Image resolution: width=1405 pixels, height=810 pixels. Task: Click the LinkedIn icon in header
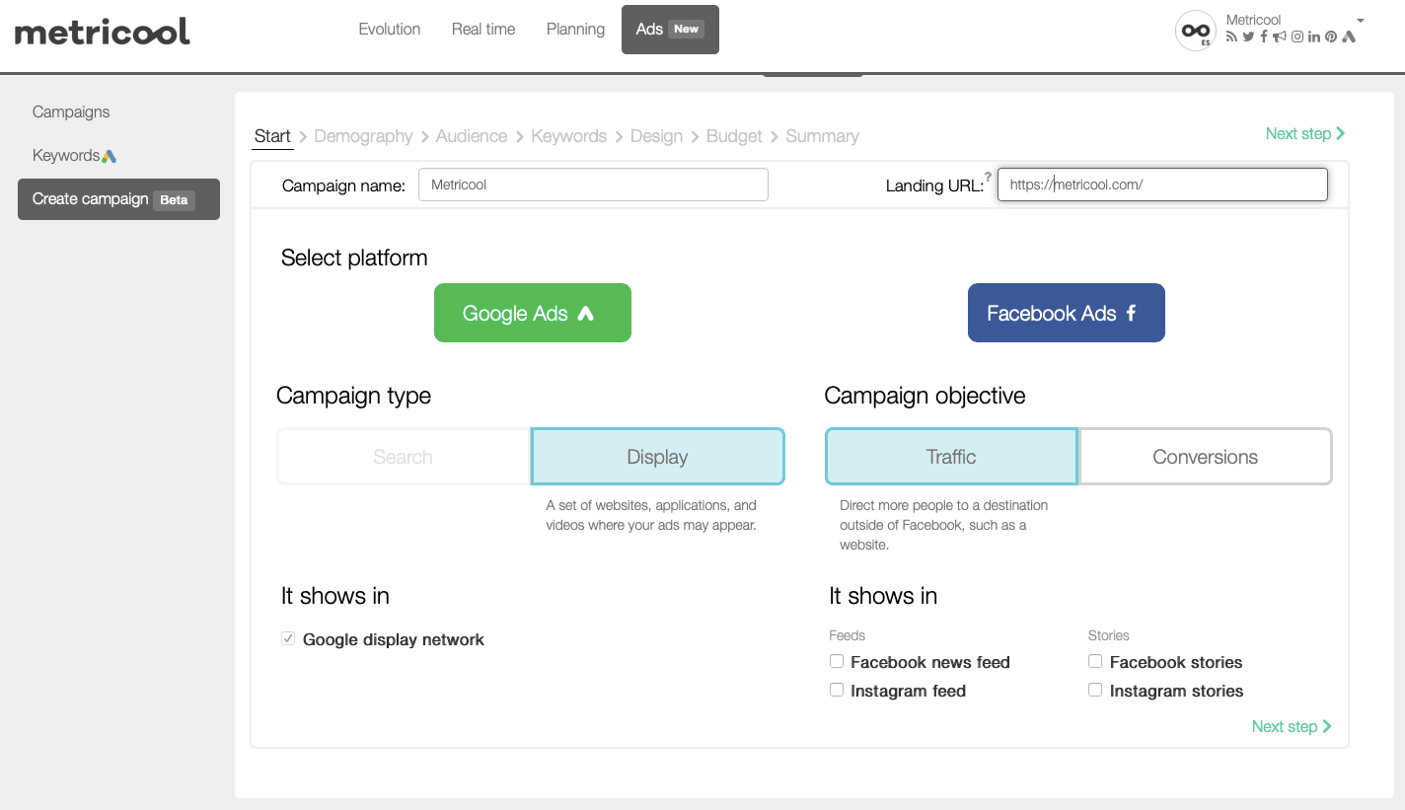[1314, 37]
